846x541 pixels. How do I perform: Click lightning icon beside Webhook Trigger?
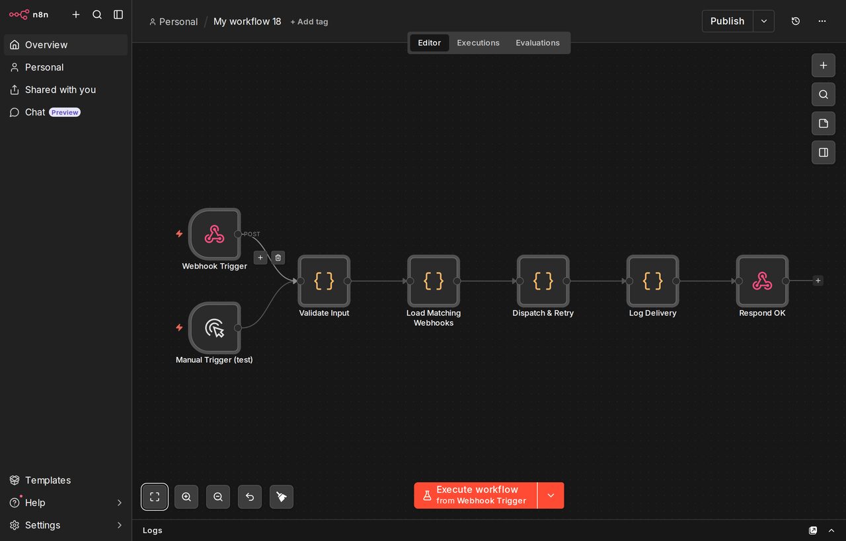179,234
